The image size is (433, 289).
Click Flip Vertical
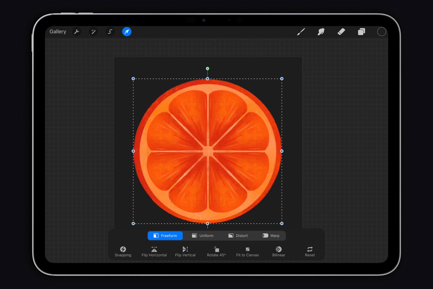pyautogui.click(x=185, y=251)
